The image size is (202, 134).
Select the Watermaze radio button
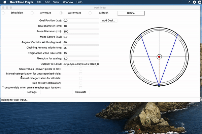[61, 13]
